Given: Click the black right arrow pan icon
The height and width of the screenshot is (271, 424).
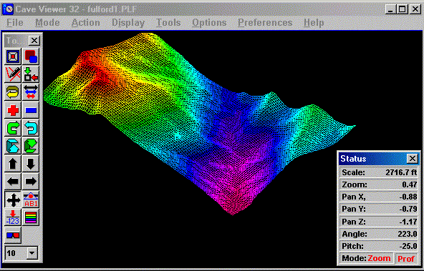Looking at the screenshot, I should 31,181.
